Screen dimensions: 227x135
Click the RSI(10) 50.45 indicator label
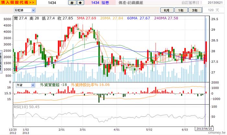[x=27, y=107]
